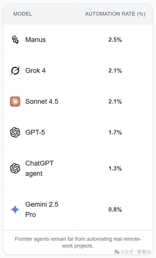Click the Grok 4 model name
Image resolution: width=156 pixels, height=258 pixels.
click(36, 71)
